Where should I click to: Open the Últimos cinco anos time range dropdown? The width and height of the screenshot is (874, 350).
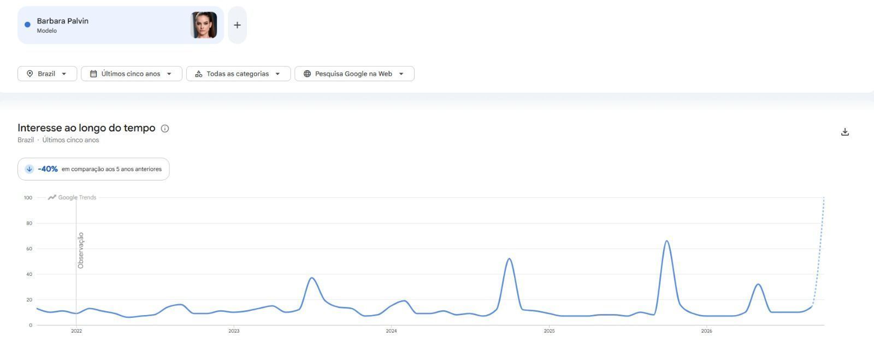(131, 74)
